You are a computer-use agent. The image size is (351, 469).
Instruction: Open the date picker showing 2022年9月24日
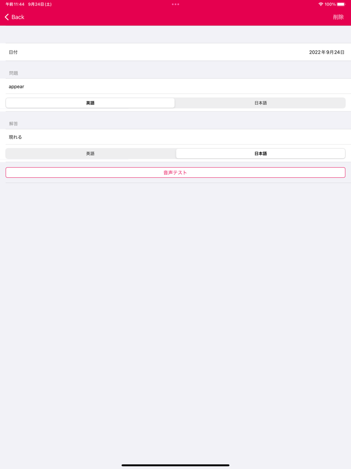click(326, 52)
